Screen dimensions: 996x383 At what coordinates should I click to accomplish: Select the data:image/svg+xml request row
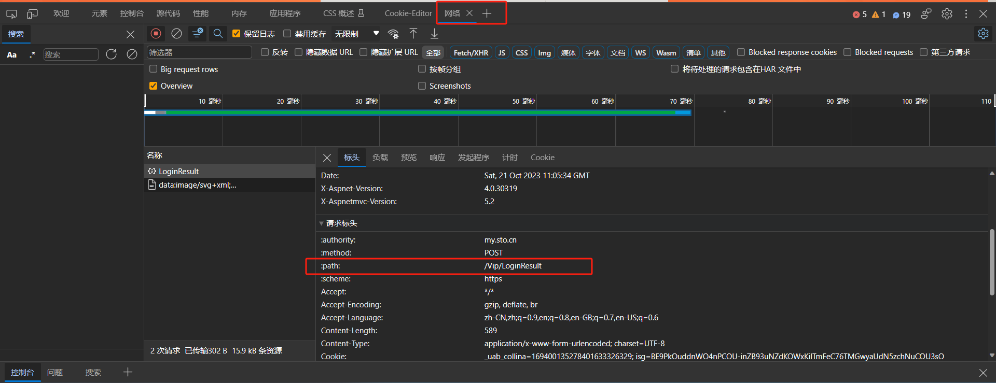(230, 185)
